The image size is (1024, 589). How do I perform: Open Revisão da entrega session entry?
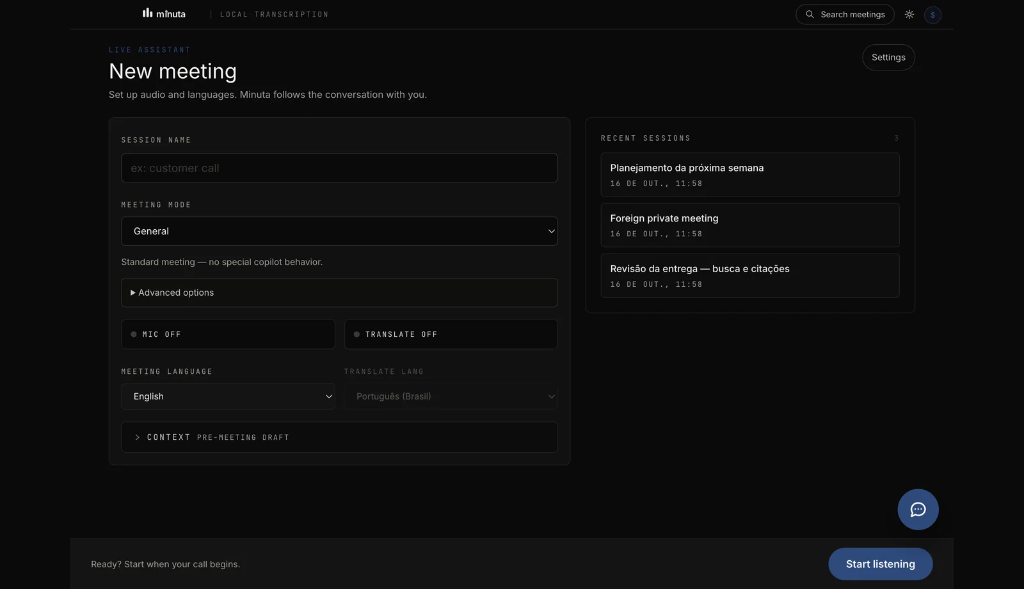[750, 276]
